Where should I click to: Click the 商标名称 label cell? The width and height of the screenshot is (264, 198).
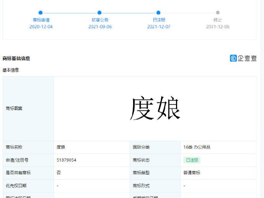pos(28,147)
